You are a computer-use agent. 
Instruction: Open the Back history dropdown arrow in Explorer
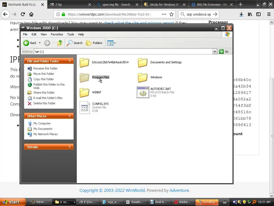click(x=40, y=43)
